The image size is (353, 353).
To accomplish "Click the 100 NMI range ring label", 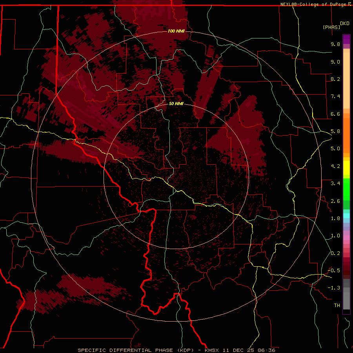I will click(x=176, y=31).
